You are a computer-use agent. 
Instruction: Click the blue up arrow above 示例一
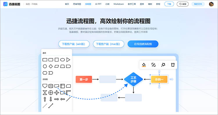[x=159, y=72]
